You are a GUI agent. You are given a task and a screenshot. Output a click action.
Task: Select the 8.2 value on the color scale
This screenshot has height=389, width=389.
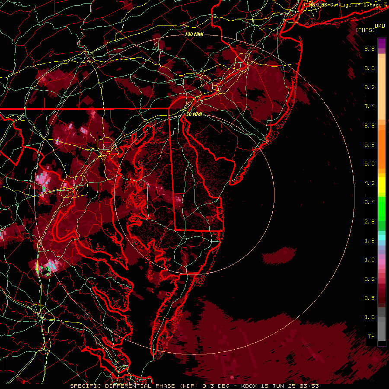(x=370, y=87)
